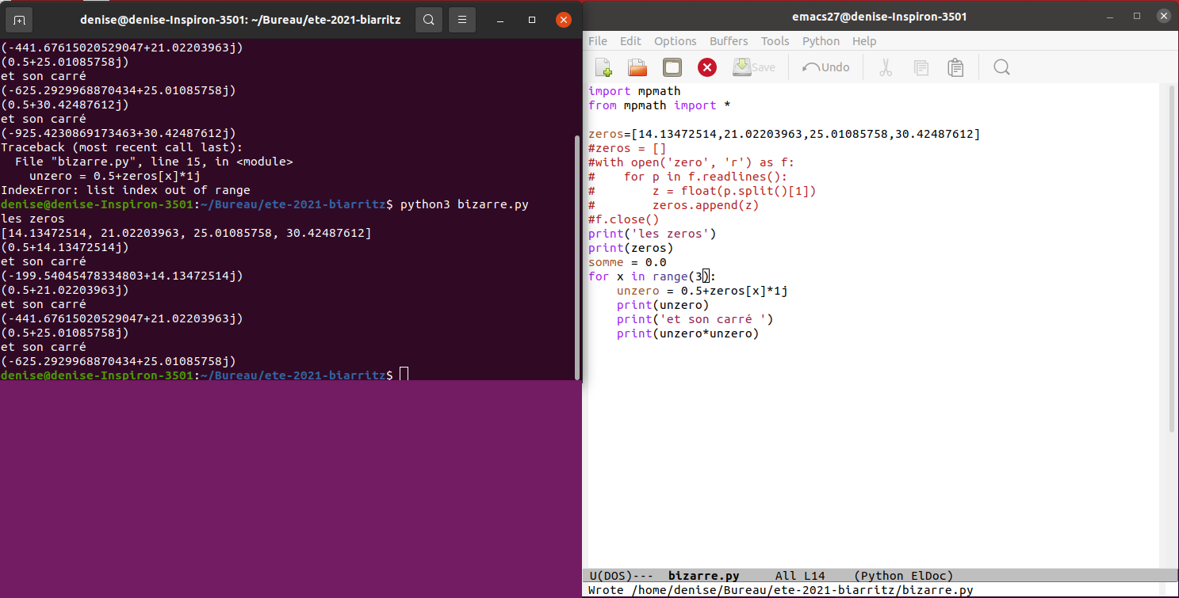The width and height of the screenshot is (1179, 598).
Task: Click the Copy icon in Emacs toolbar
Action: 921,67
